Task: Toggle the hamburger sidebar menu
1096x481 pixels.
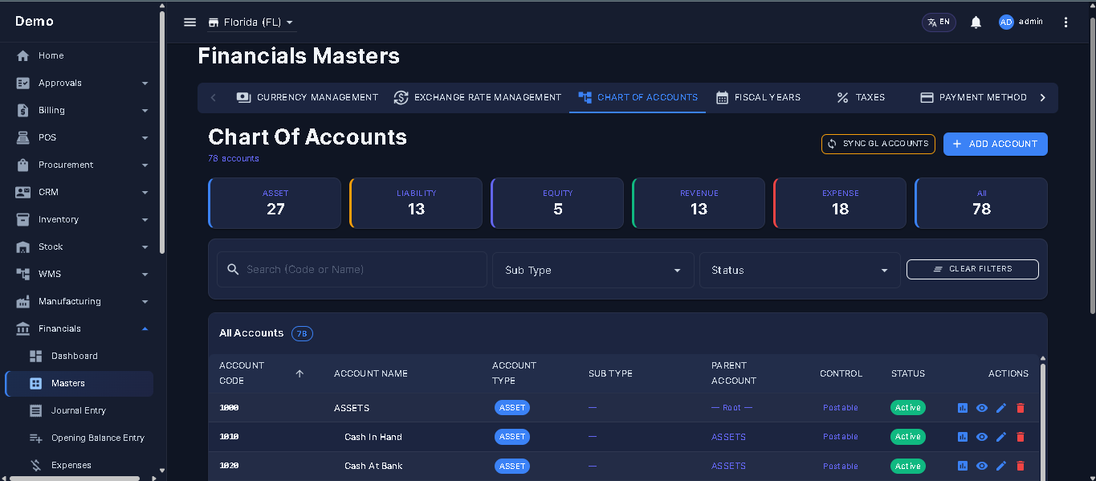Action: [189, 22]
